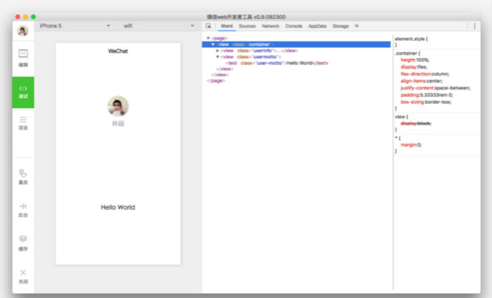Switch to the Network tab

(271, 26)
